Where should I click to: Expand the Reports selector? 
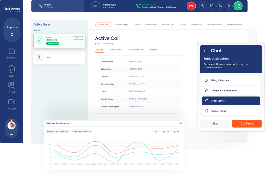pos(12,31)
